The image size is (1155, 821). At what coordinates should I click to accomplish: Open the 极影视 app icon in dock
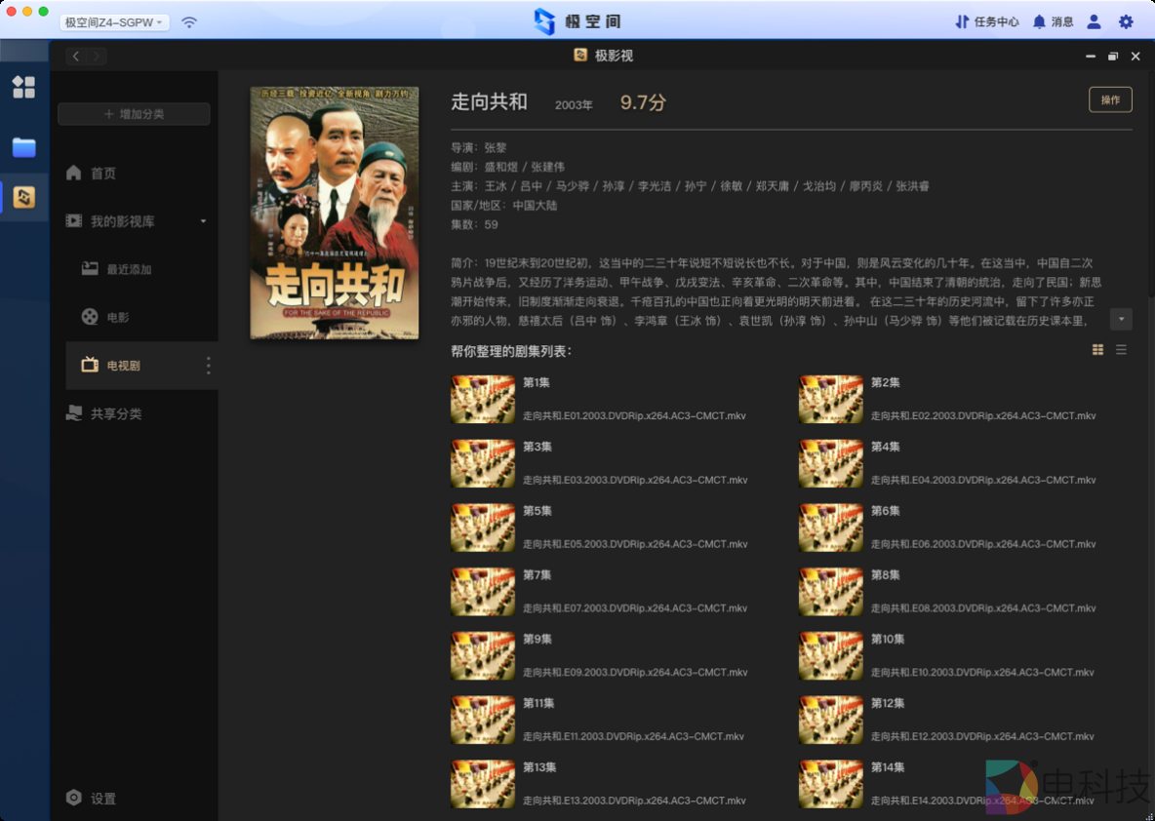tap(23, 196)
